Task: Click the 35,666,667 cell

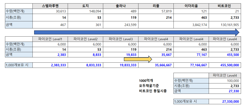Action: (156, 65)
